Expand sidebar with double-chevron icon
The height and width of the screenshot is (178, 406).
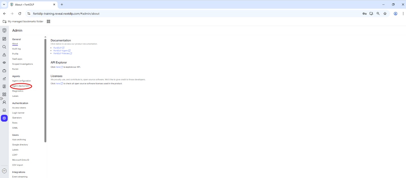click(1, 99)
